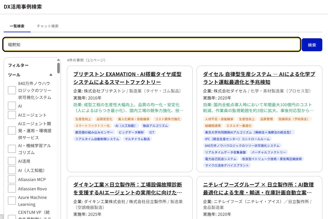Screen dimensions: 328x219
Task: Click the マルチドラム製法 tag
Action: 137,139
